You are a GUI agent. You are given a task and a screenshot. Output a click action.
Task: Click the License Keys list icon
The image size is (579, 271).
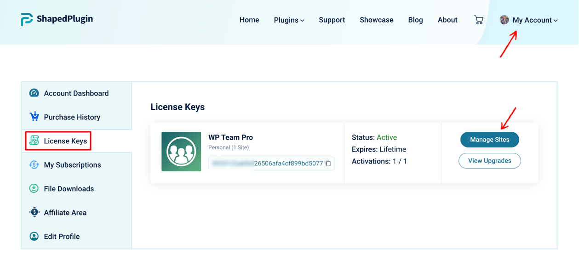(x=34, y=141)
